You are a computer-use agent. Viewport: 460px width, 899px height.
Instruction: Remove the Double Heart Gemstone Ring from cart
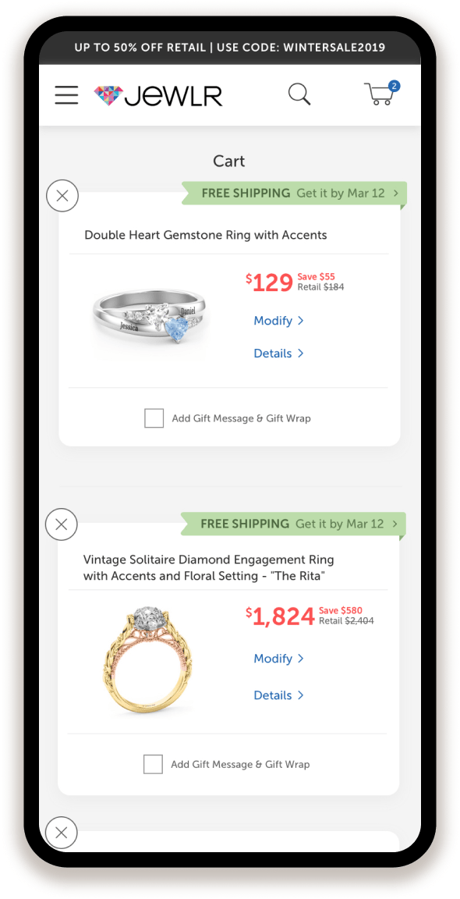(x=62, y=196)
